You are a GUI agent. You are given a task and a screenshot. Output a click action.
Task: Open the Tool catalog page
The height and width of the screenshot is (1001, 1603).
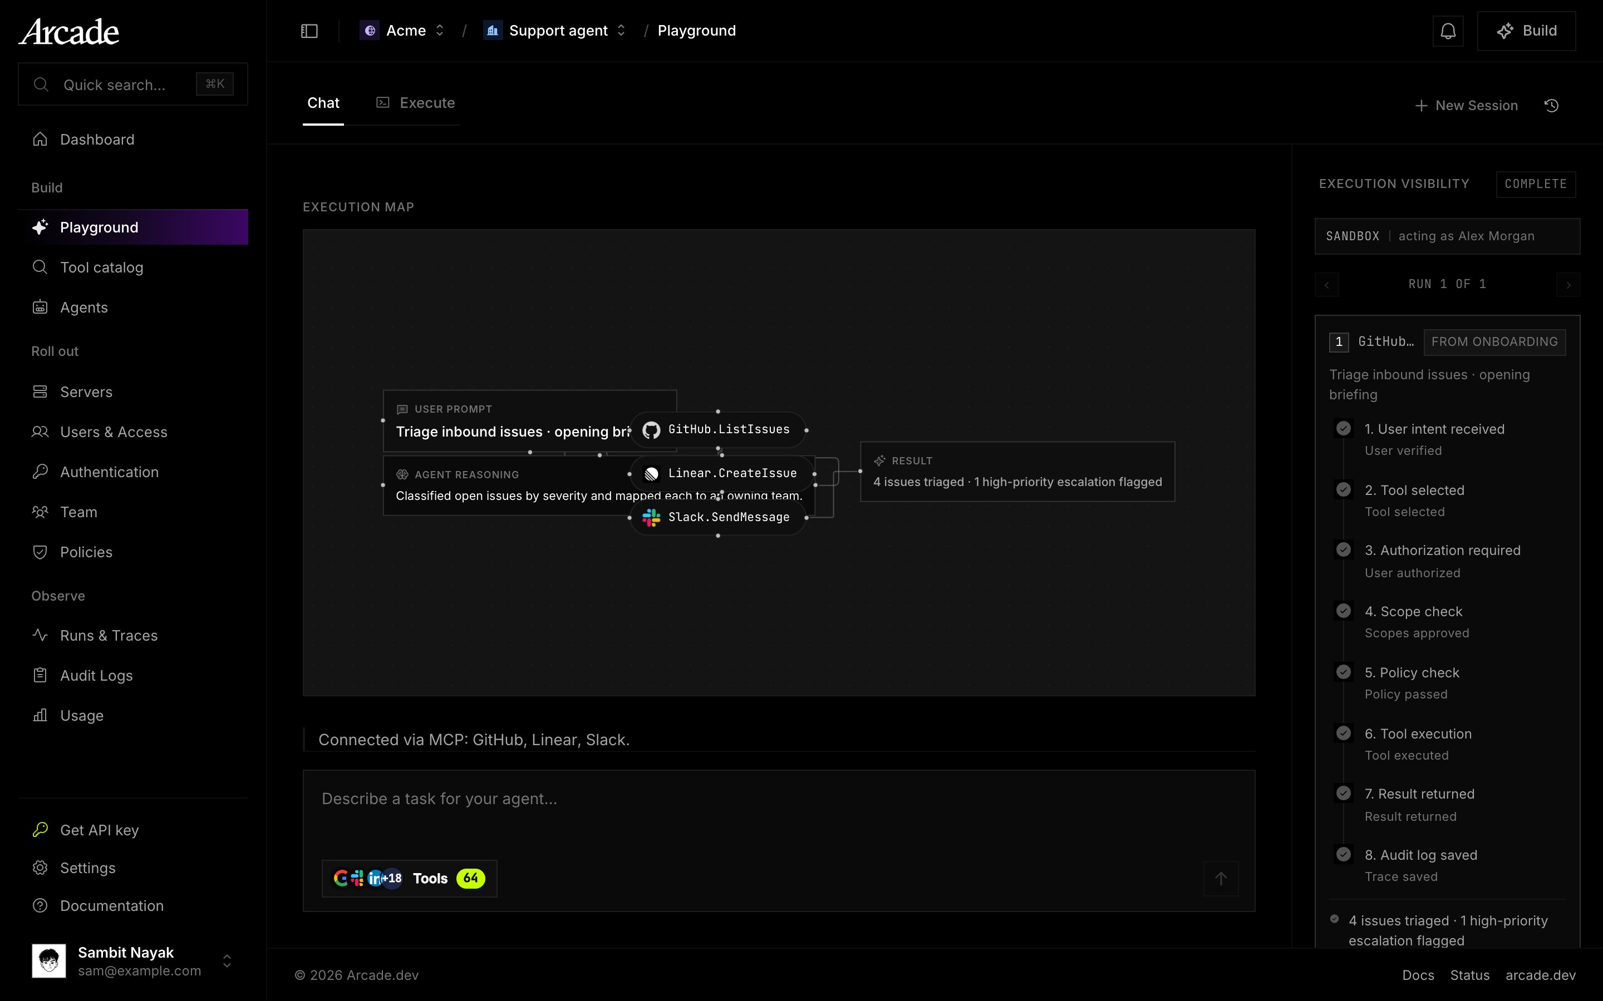[x=133, y=267]
